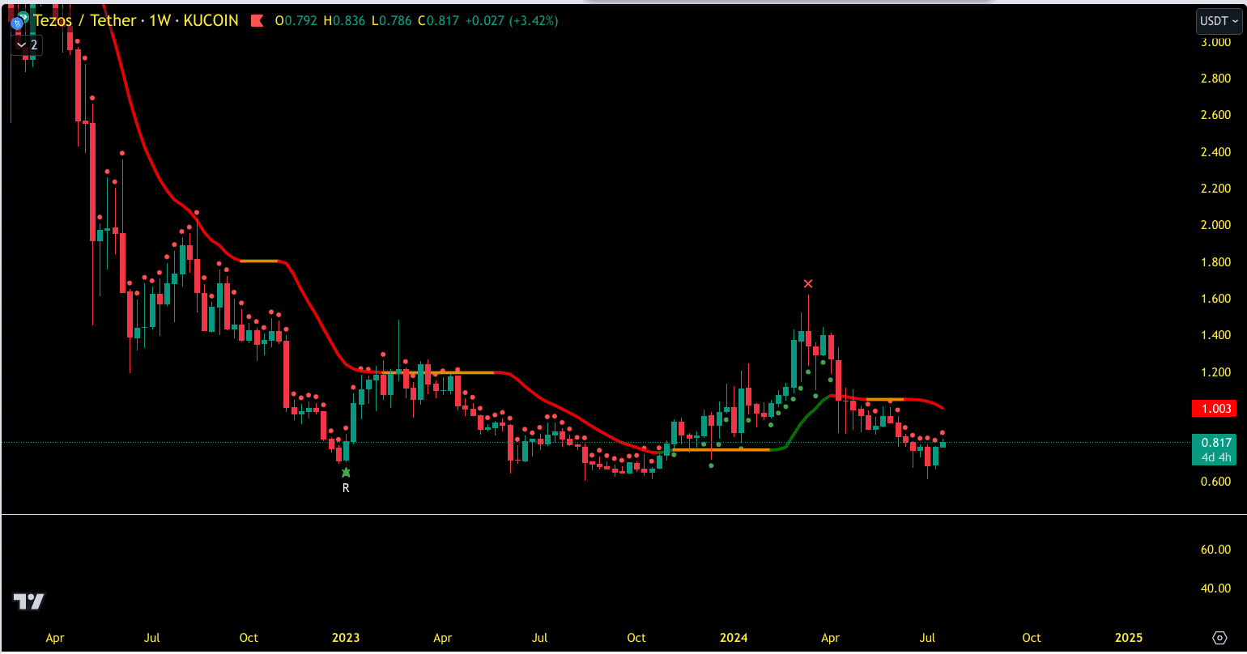Click the 60.00 lower pane scale label
1247x654 pixels.
[1215, 550]
